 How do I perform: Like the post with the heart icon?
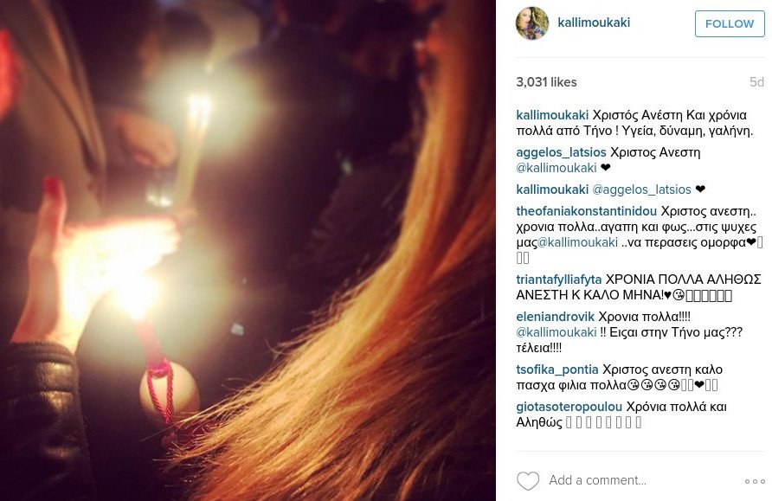pos(528,481)
